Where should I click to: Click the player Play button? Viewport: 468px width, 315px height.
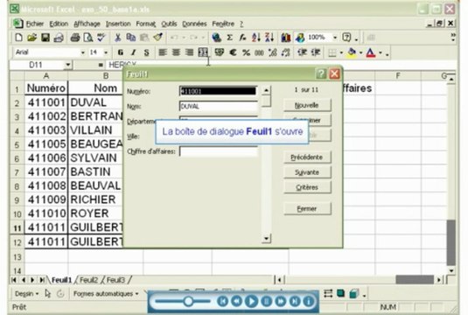[251, 301]
